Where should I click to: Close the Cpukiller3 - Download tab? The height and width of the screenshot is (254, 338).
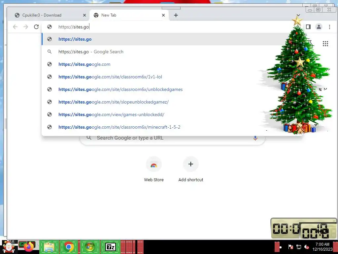click(x=84, y=15)
